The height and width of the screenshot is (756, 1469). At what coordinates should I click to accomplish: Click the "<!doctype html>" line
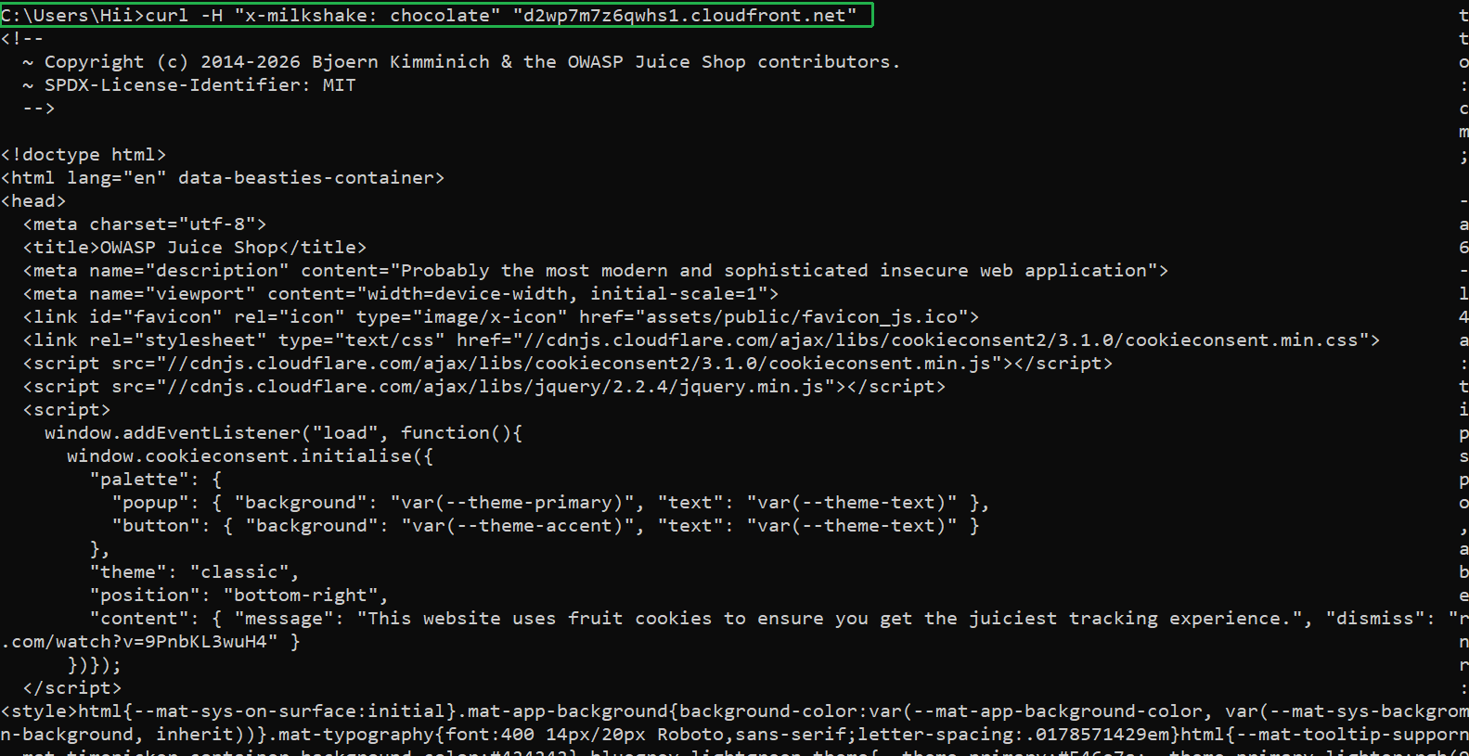point(84,155)
